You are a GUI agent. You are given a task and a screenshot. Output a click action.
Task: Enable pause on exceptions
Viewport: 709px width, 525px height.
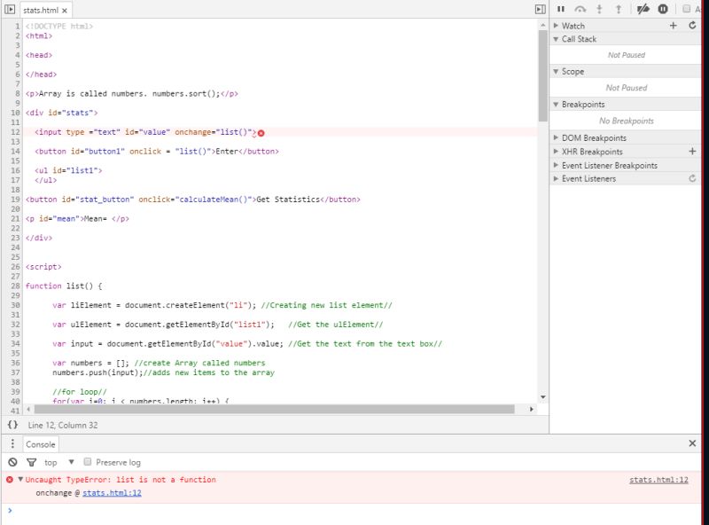(663, 8)
